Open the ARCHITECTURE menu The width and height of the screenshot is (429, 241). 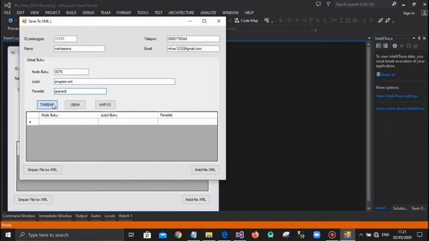click(x=181, y=13)
